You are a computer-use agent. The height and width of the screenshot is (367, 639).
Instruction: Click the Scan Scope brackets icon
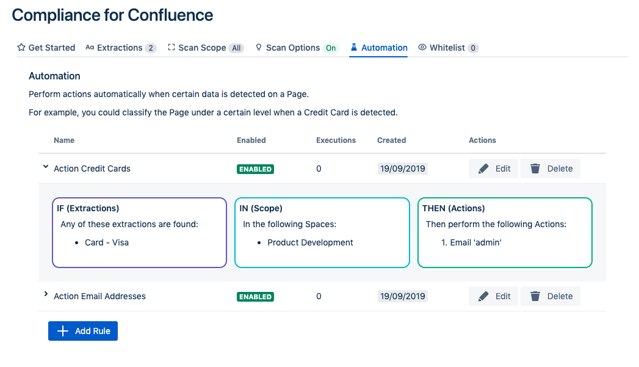tap(171, 48)
